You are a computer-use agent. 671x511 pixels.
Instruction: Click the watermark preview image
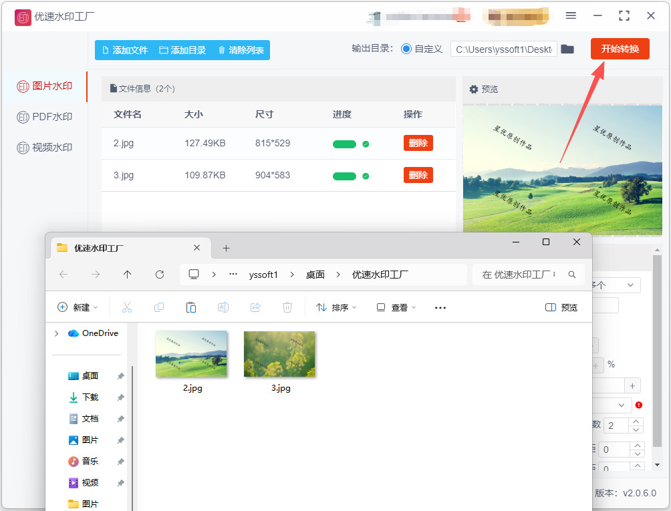(x=562, y=169)
